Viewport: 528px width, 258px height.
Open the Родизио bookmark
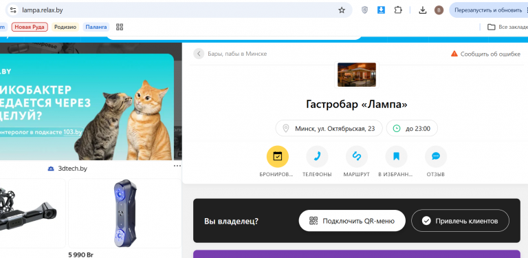click(x=65, y=27)
